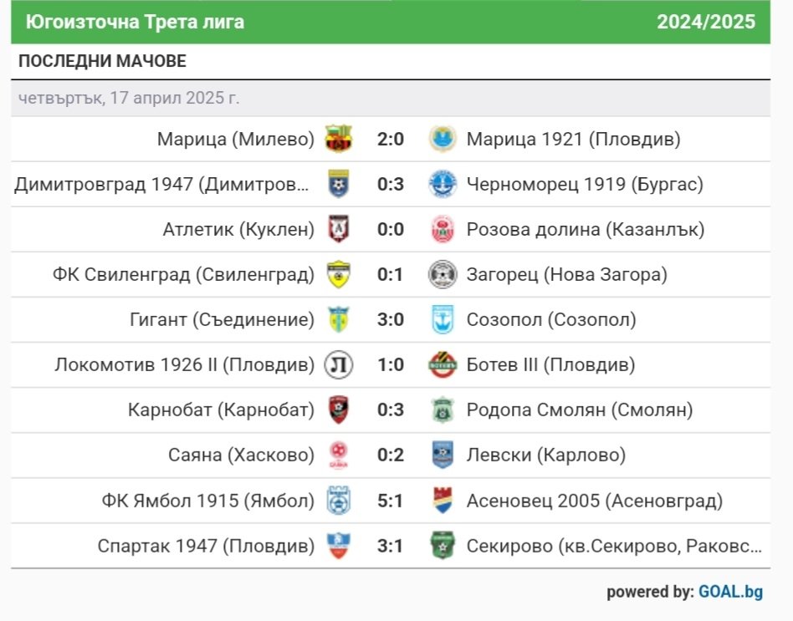Click the Черноморец 1919 (Бургас) club logo

click(x=443, y=184)
